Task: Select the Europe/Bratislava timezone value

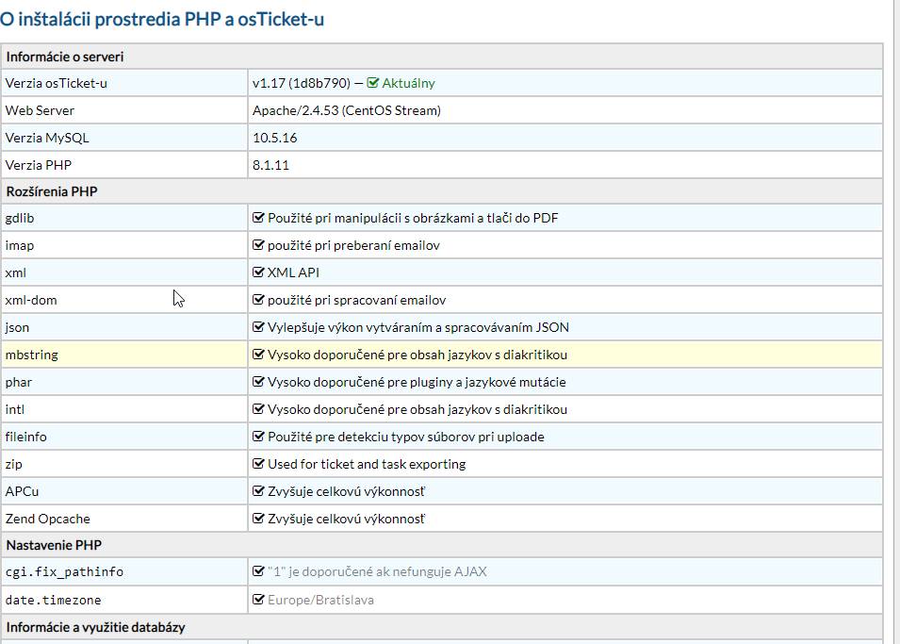Action: point(320,600)
